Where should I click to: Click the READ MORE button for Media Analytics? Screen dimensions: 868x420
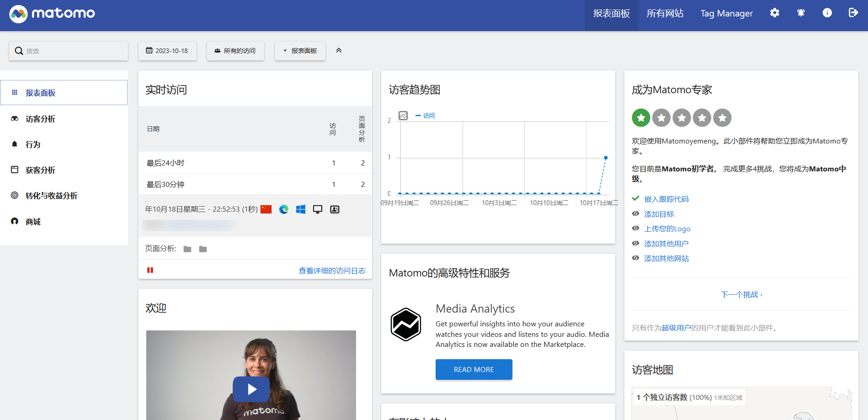coord(474,369)
